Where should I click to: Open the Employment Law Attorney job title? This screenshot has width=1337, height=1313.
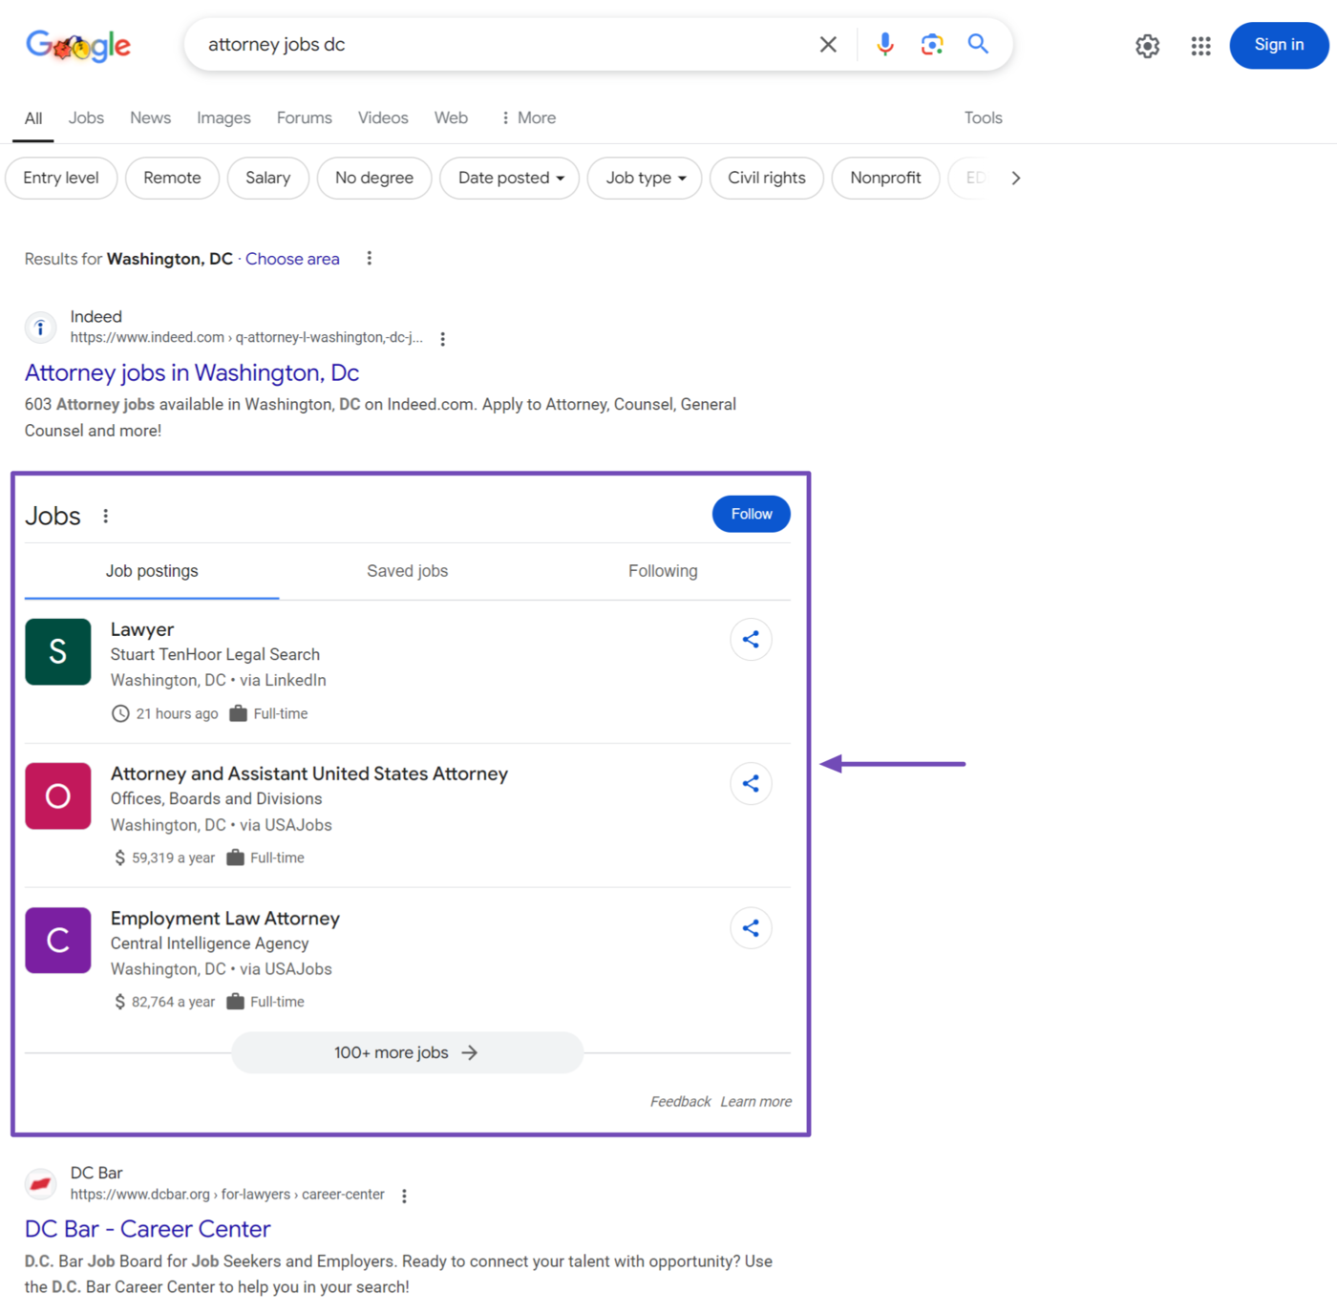click(225, 919)
